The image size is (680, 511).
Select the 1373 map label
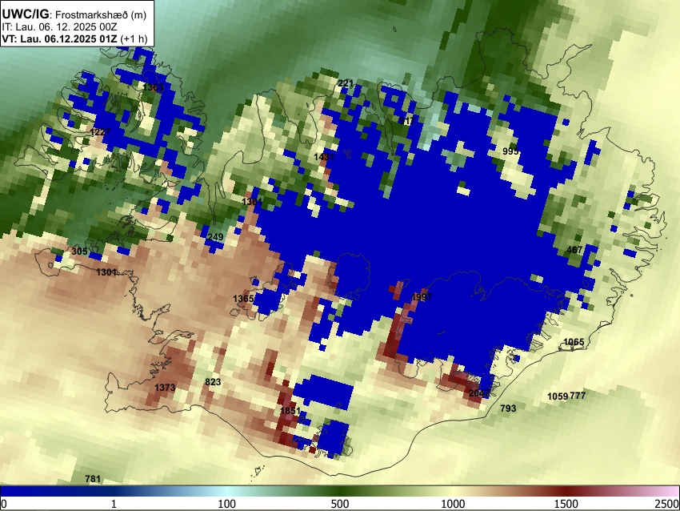coord(165,388)
